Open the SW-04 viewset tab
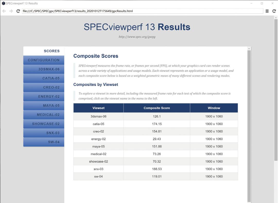The image size is (278, 203). [44, 142]
